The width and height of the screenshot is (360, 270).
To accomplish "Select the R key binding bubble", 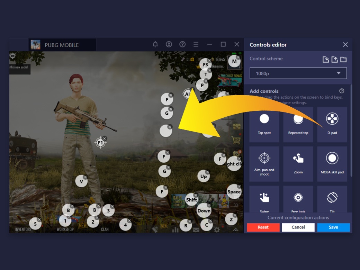I will [186, 225].
